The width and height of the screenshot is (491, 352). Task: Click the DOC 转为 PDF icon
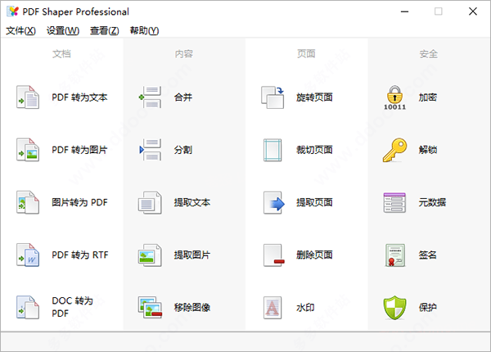tap(28, 307)
